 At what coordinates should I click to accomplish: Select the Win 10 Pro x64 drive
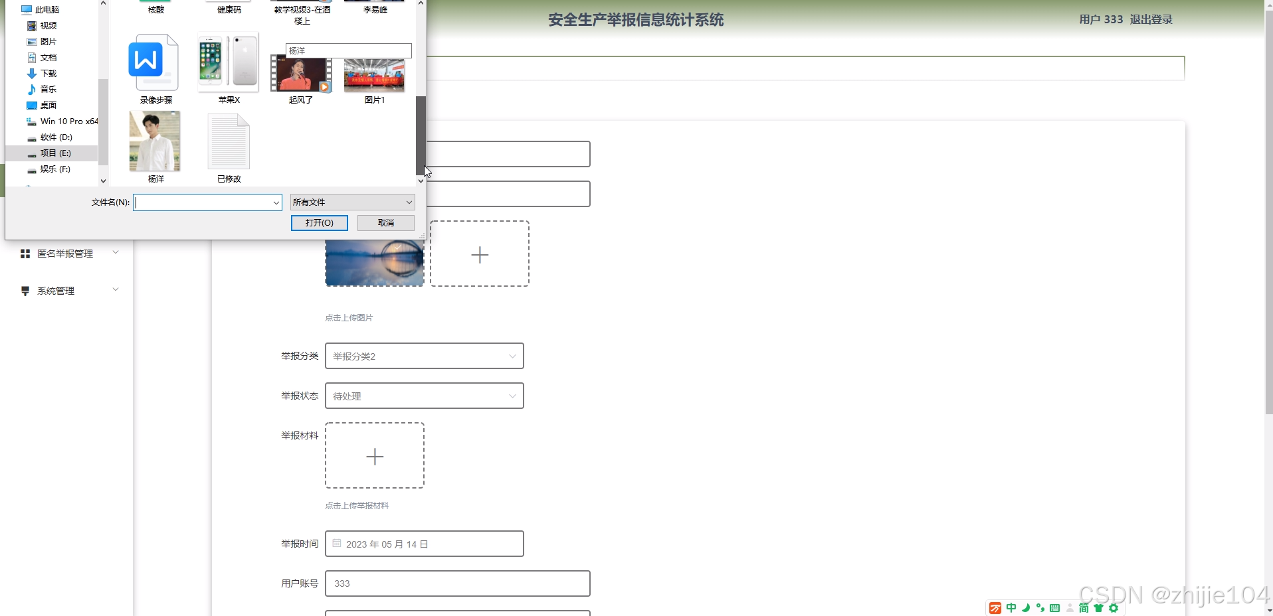click(62, 121)
